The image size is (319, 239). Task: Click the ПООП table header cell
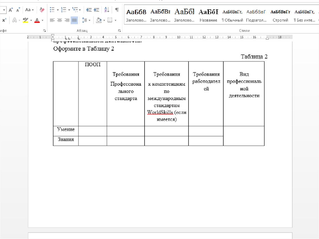point(93,94)
